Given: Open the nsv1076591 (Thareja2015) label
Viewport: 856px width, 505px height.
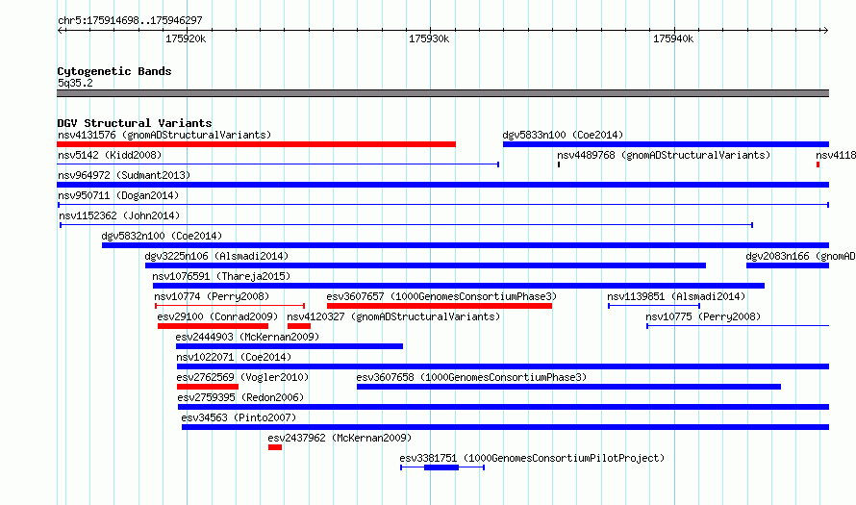Looking at the screenshot, I should coord(221,276).
